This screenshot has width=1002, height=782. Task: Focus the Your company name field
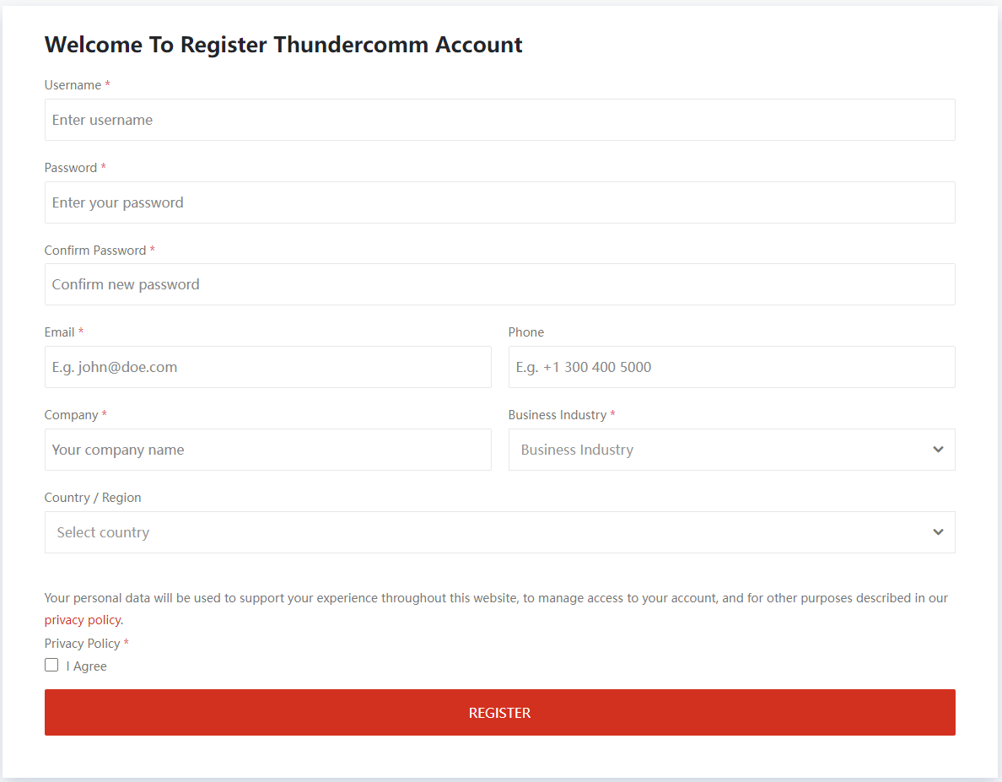[267, 450]
